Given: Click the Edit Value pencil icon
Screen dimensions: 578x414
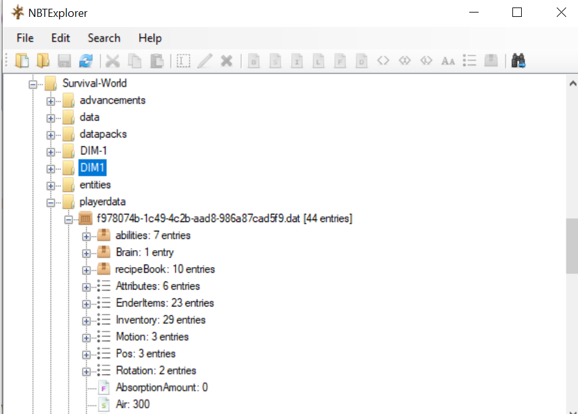Looking at the screenshot, I should point(205,61).
